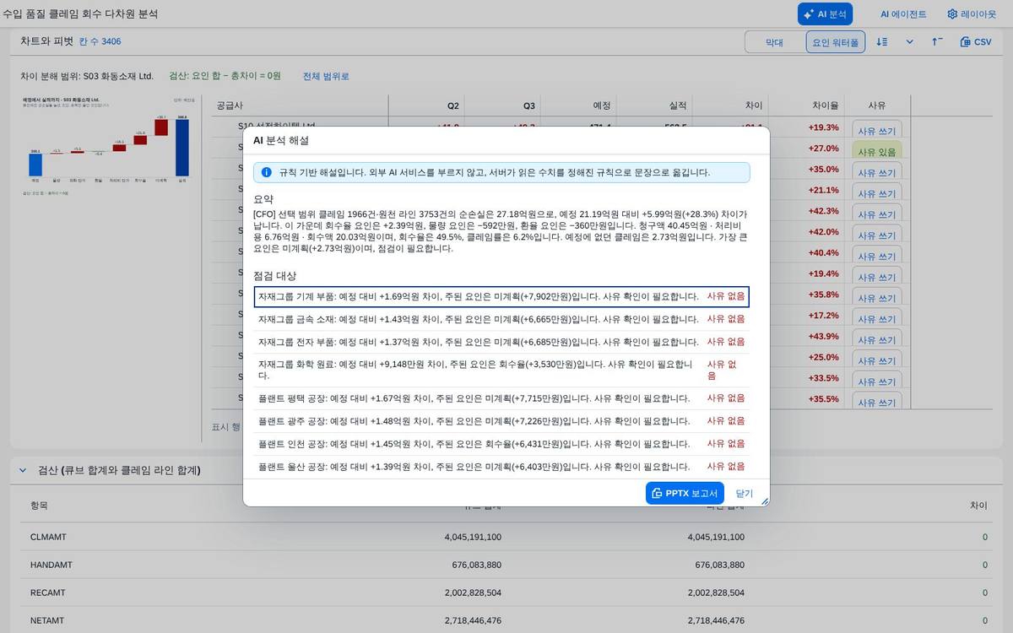Select the 요인 워터폴 tab
This screenshot has width=1013, height=633.
coord(835,41)
